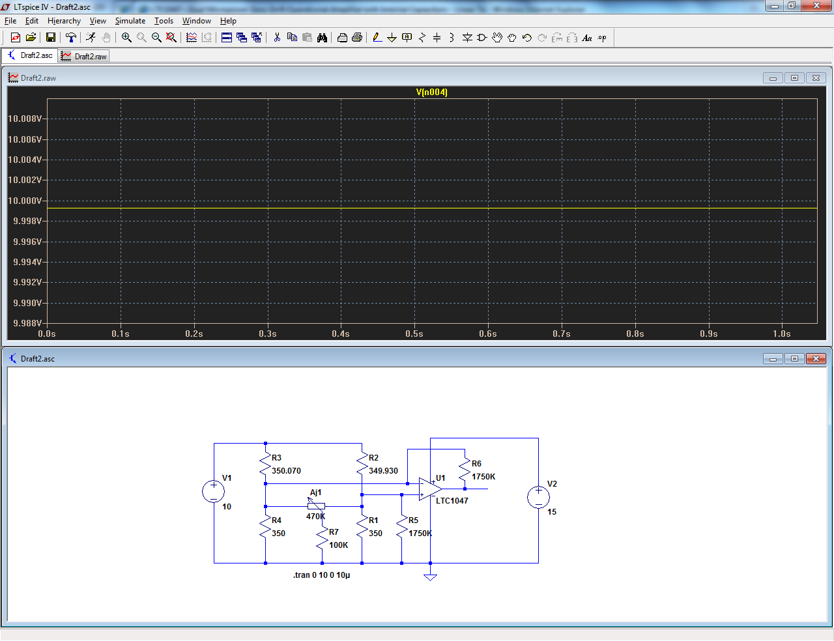
Task: Open the Control Panel hammer icon
Action: [71, 38]
